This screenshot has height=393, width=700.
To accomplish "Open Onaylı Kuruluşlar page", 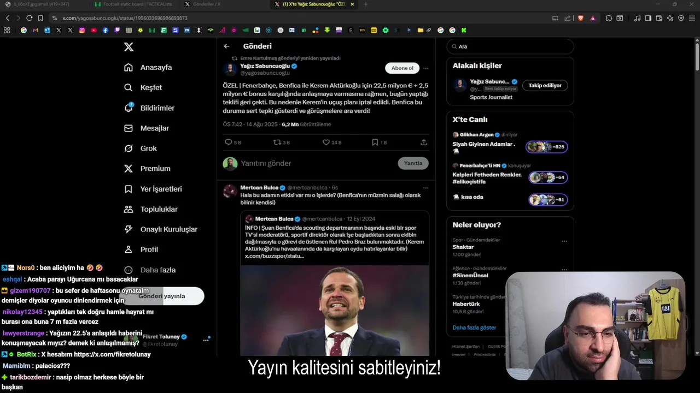I will [x=161, y=229].
